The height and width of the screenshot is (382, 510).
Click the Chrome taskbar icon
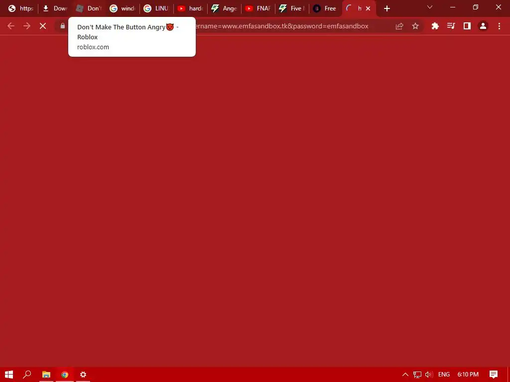pyautogui.click(x=65, y=375)
